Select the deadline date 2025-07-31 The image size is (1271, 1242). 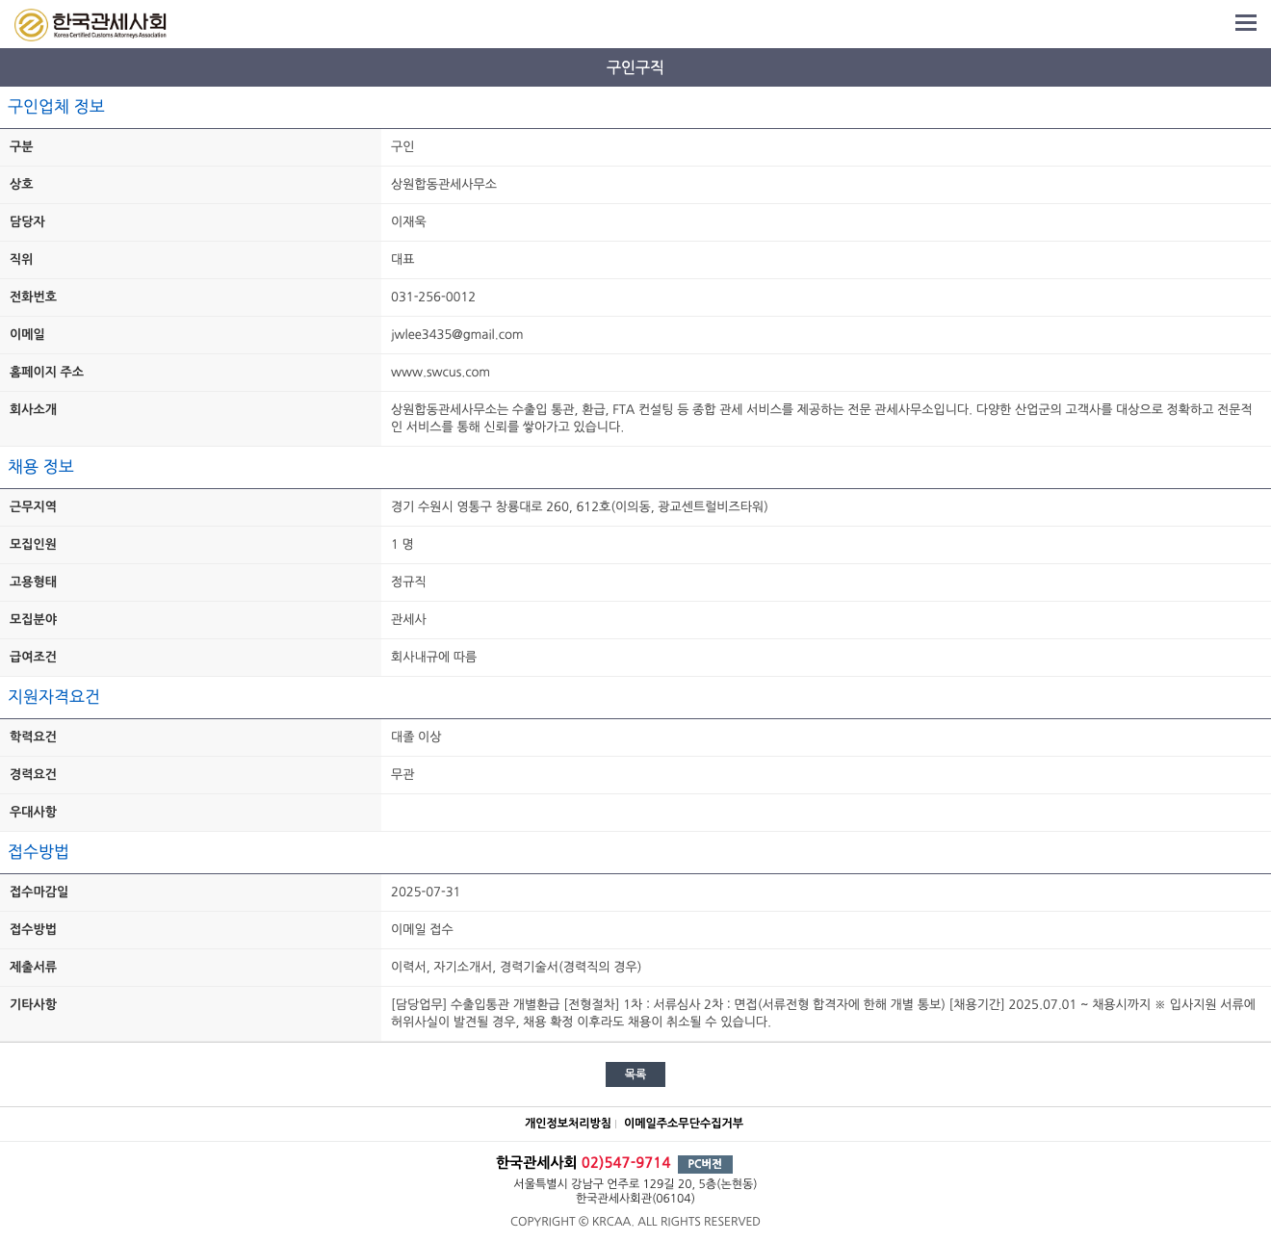click(x=426, y=893)
